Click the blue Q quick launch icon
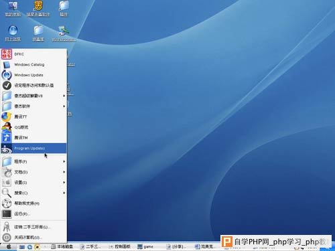Viewport: 335px width, 251px height. coord(29,247)
